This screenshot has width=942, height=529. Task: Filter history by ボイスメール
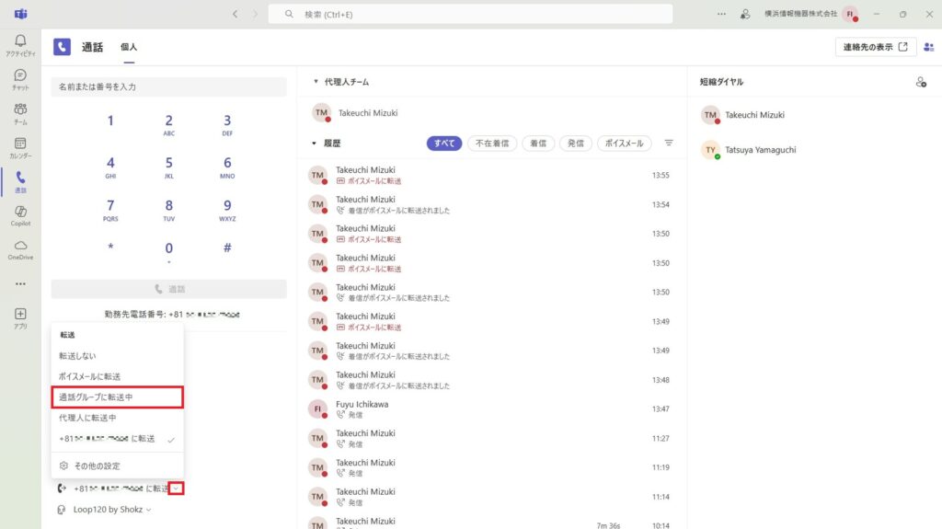click(624, 144)
